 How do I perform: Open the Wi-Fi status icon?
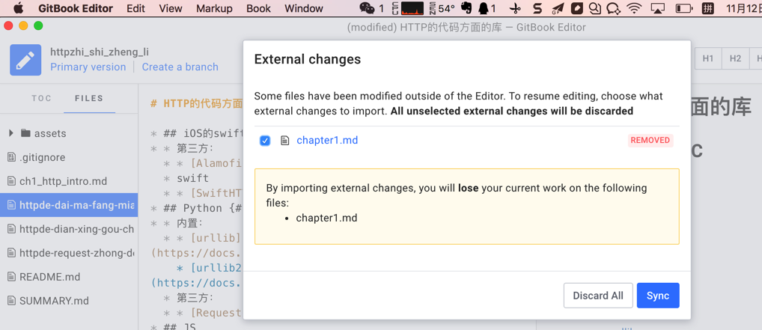[x=634, y=9]
